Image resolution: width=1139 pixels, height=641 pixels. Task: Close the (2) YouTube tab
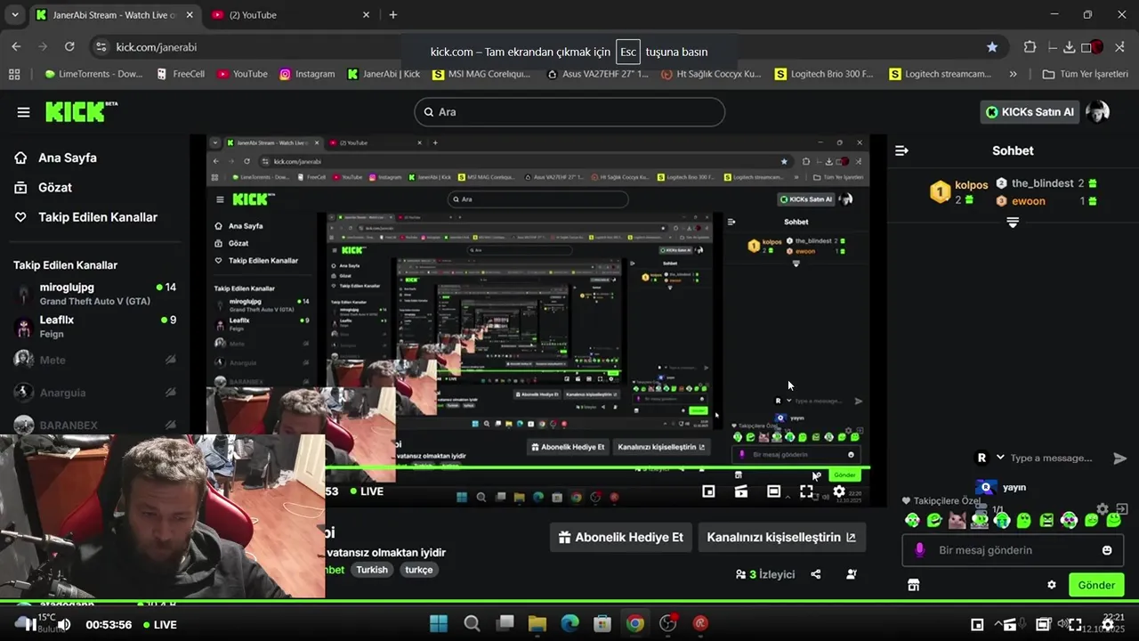(x=366, y=15)
